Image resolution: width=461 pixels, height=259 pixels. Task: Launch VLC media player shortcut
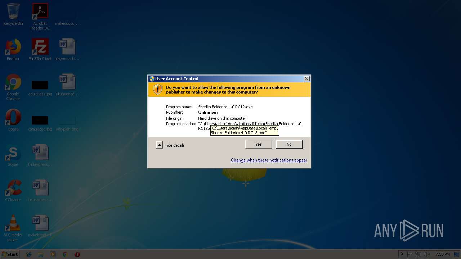tap(13, 228)
